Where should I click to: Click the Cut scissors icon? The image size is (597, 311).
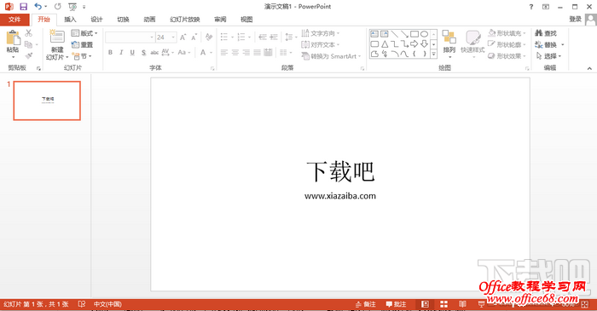click(x=28, y=33)
